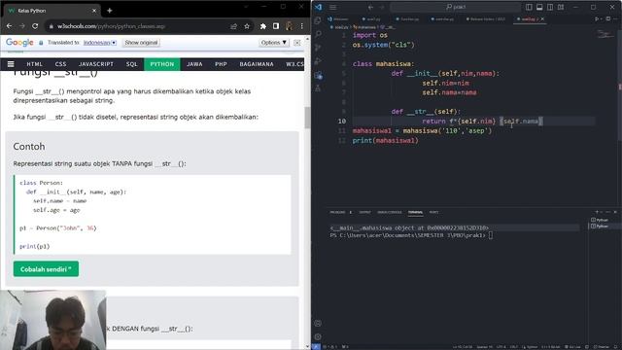
Task: Select the first Python terminal in the list
Action: [601, 220]
